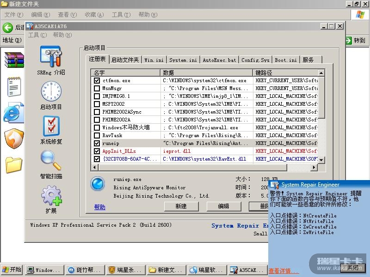Open the yellow folder icon in folder window
This screenshot has width=370, height=277.
(14, 165)
